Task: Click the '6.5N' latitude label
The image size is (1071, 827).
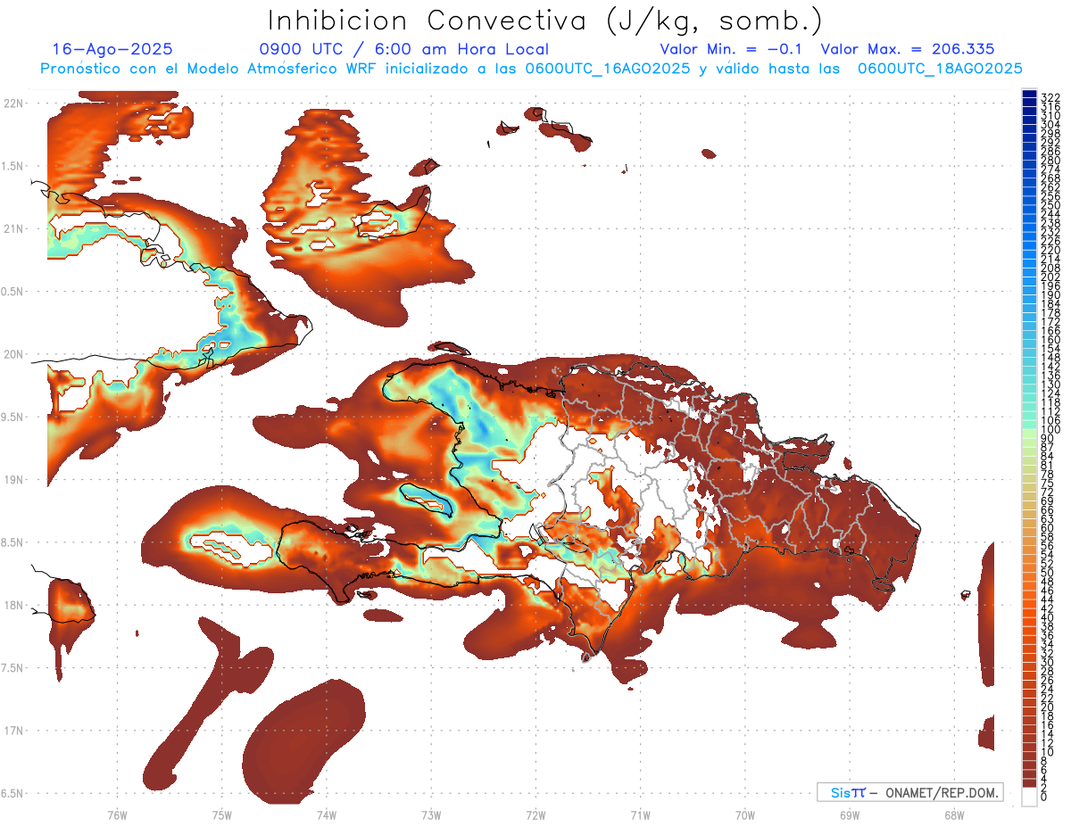Action: pos(13,793)
